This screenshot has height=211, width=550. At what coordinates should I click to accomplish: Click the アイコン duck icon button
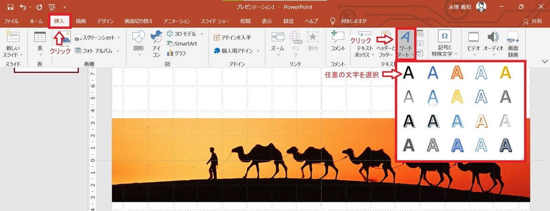(x=156, y=44)
